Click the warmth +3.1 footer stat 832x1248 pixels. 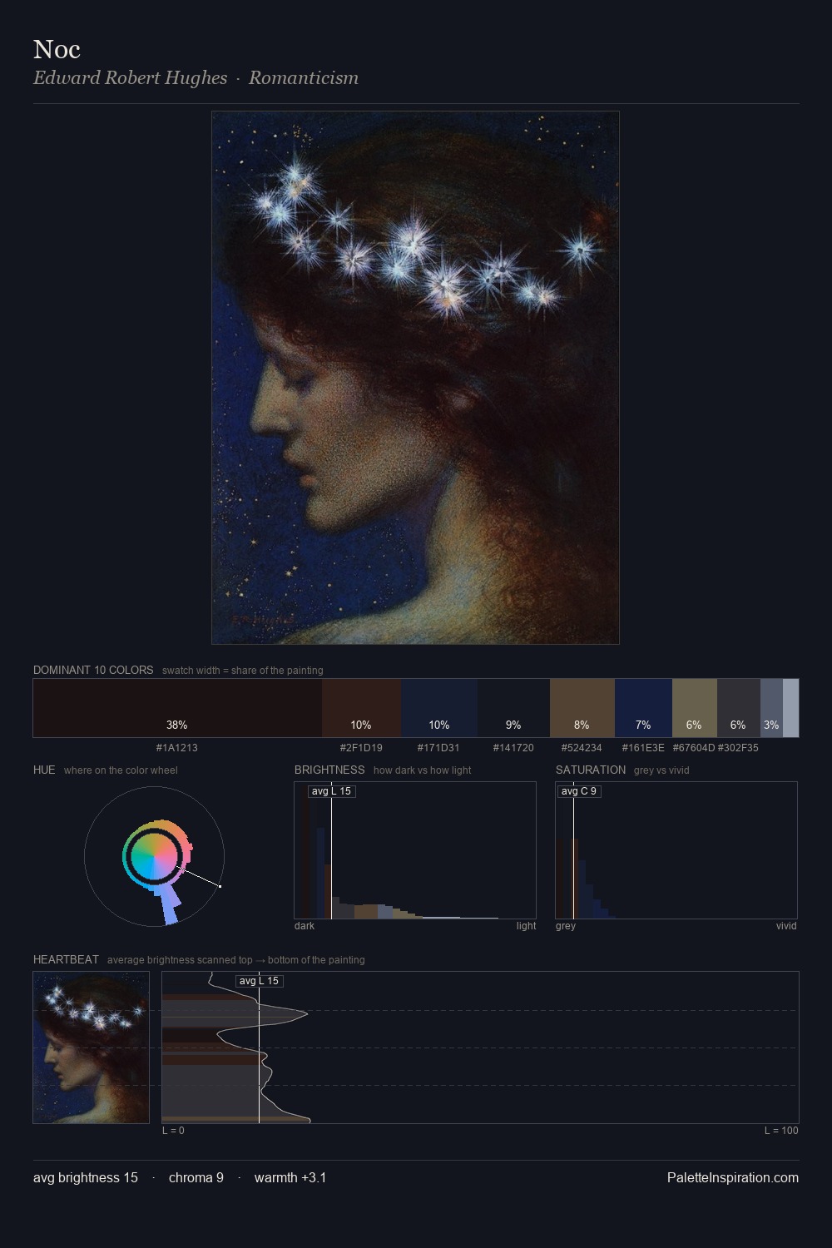click(290, 1177)
